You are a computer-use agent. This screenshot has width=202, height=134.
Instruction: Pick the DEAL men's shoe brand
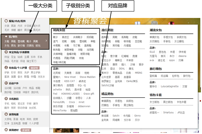click(122, 69)
